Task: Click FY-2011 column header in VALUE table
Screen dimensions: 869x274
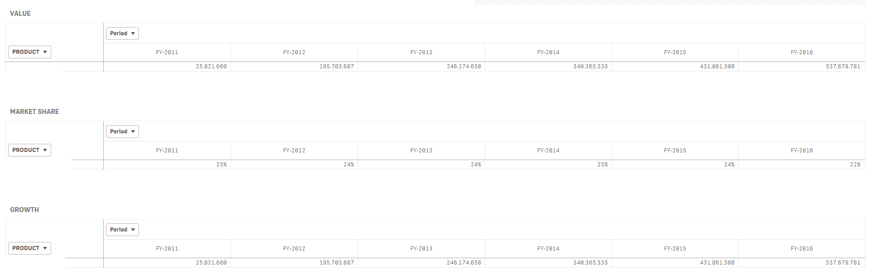Action: pos(167,52)
